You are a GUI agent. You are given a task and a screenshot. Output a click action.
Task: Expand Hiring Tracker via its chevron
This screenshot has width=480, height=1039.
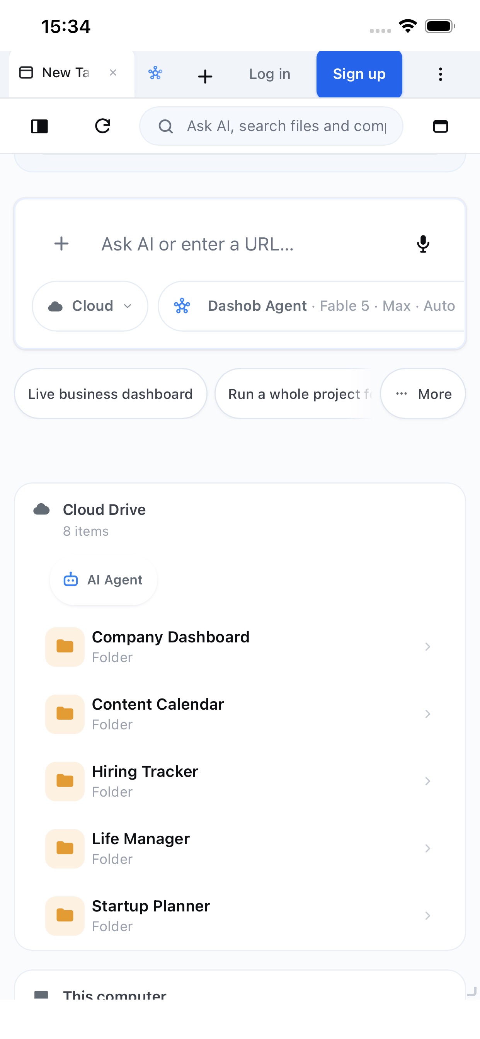click(x=427, y=781)
